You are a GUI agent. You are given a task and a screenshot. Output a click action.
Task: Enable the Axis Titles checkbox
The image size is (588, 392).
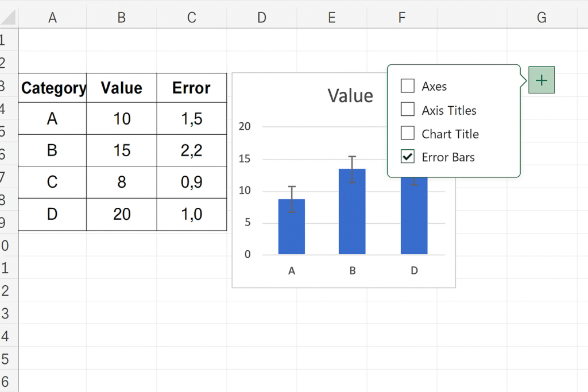[408, 110]
